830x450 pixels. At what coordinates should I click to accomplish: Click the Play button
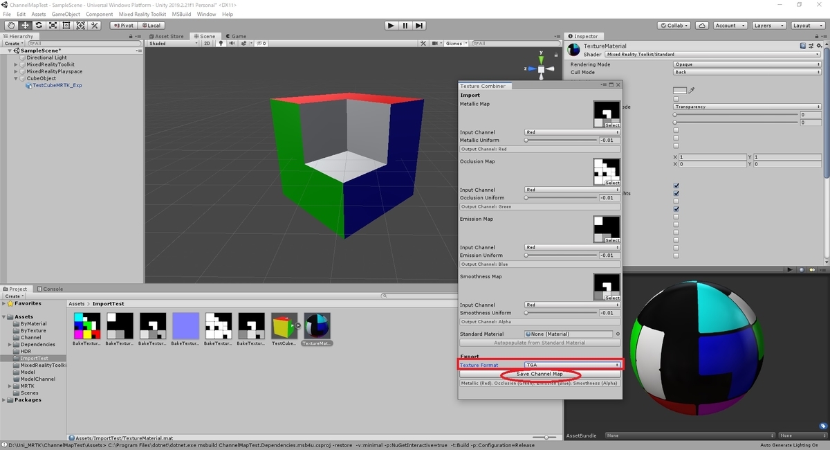(391, 26)
